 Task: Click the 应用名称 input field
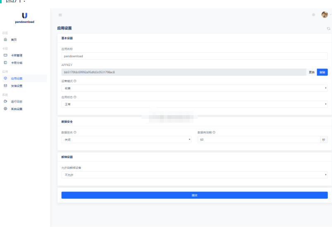[x=194, y=56]
